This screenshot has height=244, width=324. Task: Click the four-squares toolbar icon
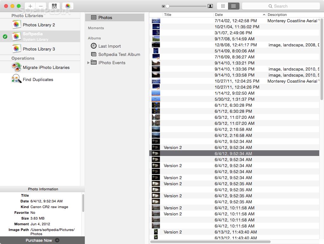click(x=54, y=6)
